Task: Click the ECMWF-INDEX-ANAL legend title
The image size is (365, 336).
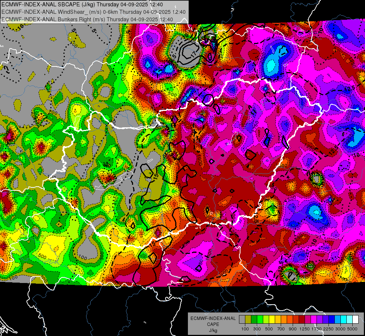Action: pos(213,318)
